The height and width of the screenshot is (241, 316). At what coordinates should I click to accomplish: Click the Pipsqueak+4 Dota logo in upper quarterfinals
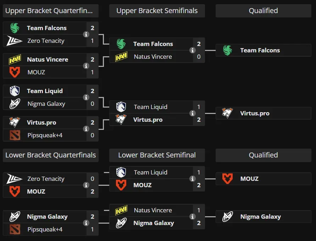click(15, 135)
